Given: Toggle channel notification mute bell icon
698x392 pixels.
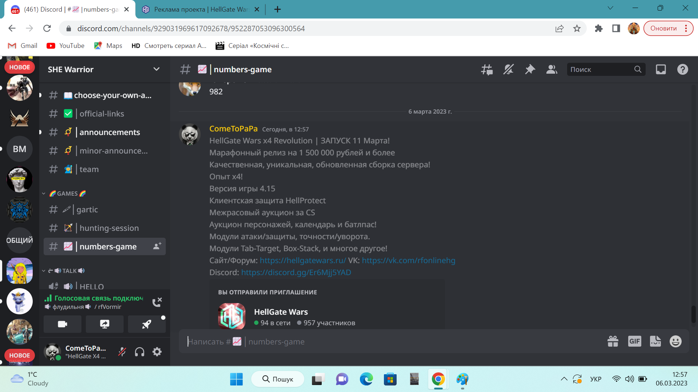Looking at the screenshot, I should pyautogui.click(x=508, y=69).
